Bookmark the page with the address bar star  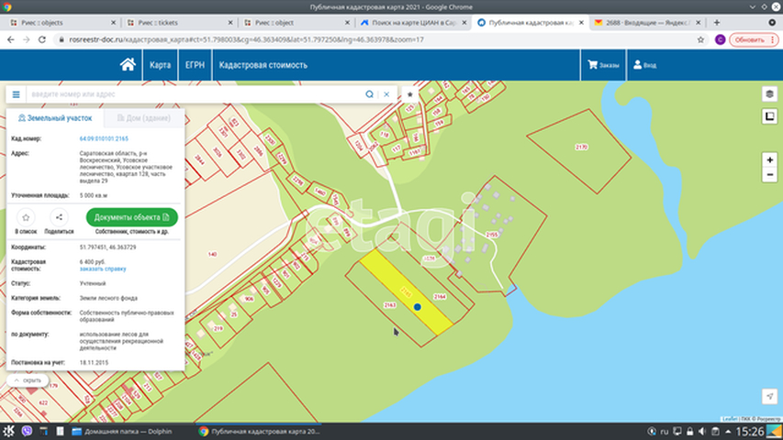(699, 39)
